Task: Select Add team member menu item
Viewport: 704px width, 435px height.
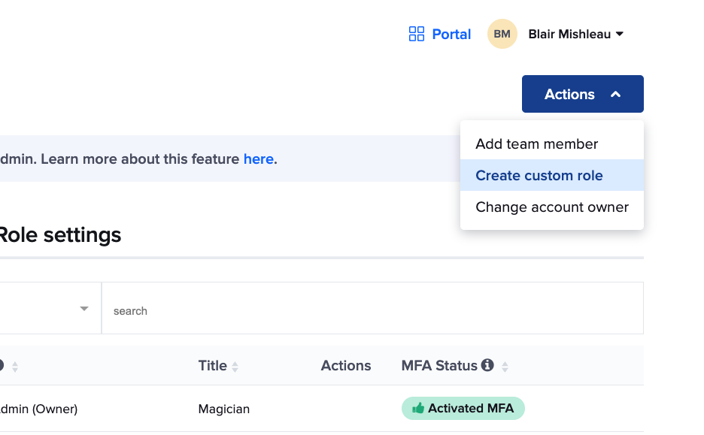Action: coord(552,144)
